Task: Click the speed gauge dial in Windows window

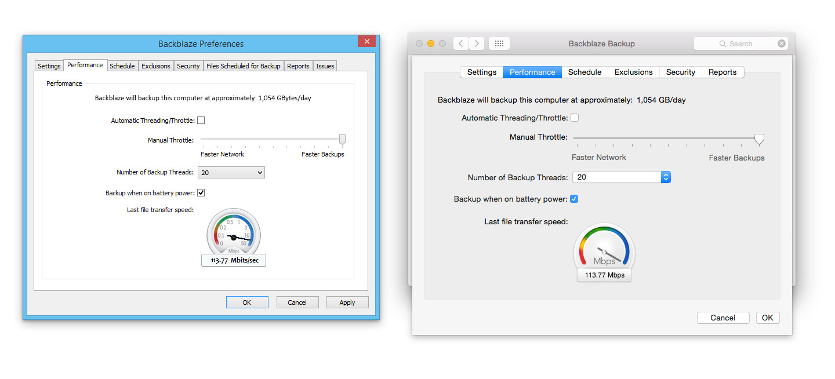Action: pos(234,233)
